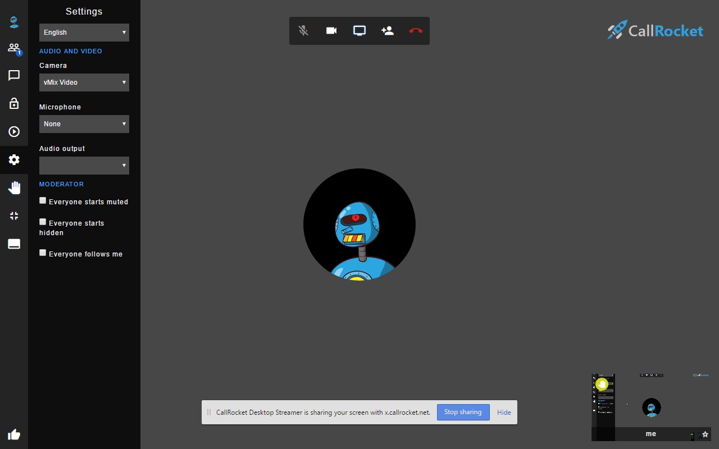Unmute the microphone in the call toolbar
Viewport: 719px width, 449px height.
tap(303, 31)
